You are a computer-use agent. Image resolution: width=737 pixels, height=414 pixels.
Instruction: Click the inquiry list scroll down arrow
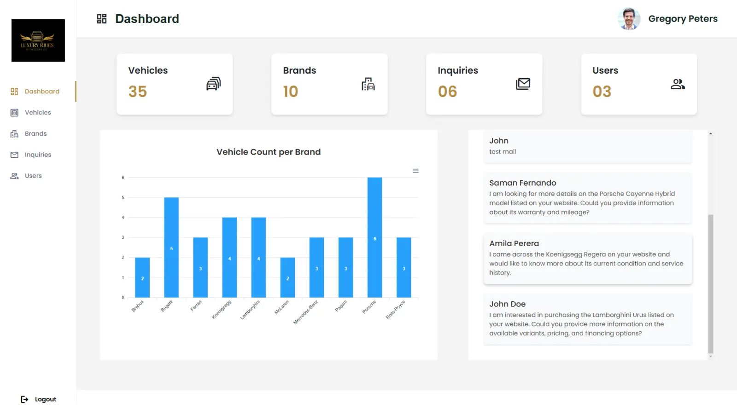(x=711, y=356)
